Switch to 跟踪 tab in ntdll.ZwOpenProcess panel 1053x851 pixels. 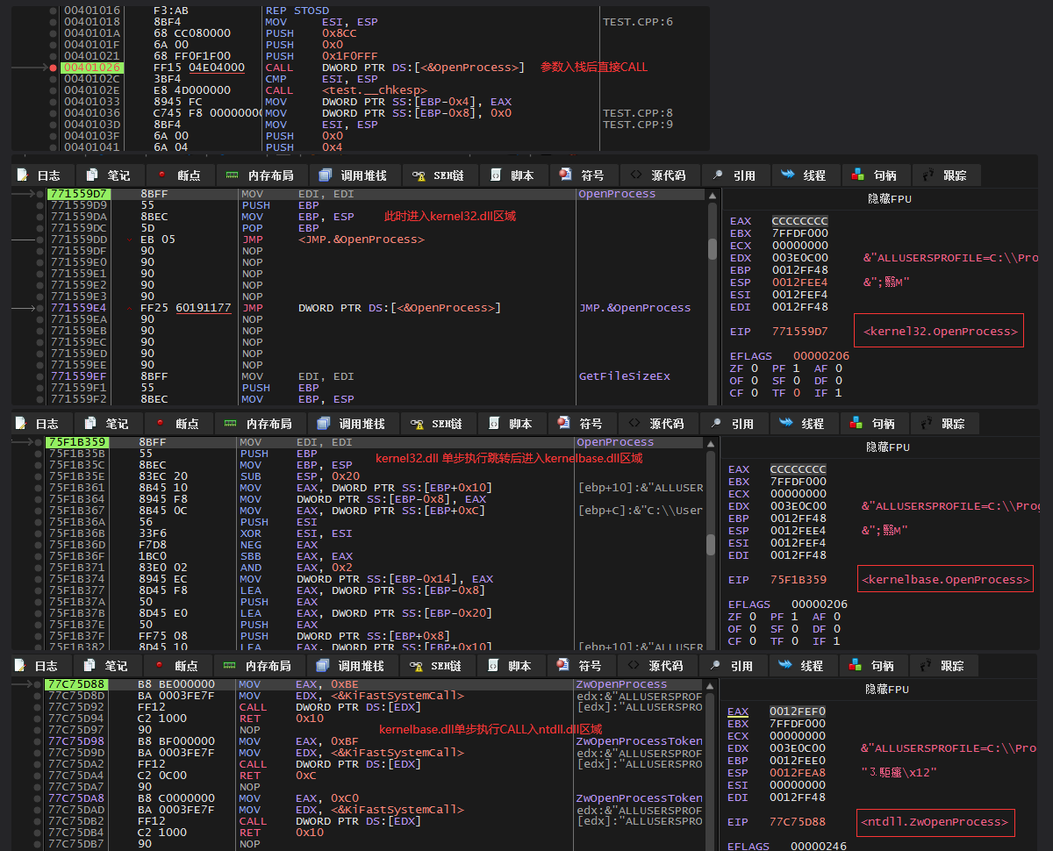coord(943,666)
